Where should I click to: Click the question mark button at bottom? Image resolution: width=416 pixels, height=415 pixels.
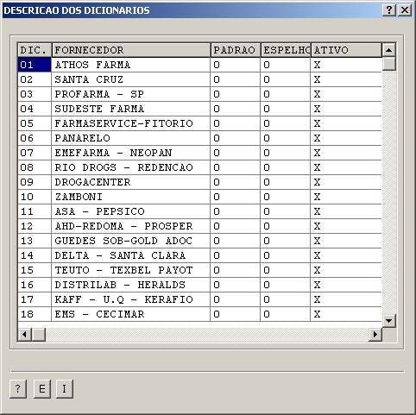click(18, 389)
